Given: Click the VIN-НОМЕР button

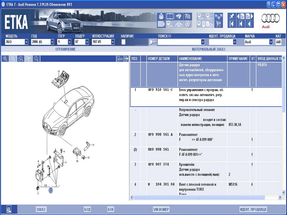Looking at the screenshot, I should pos(161,209).
